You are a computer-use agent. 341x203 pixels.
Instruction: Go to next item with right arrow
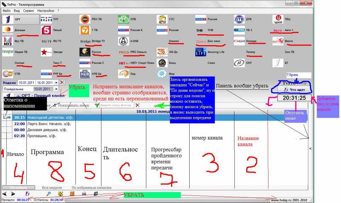click(x=13, y=194)
